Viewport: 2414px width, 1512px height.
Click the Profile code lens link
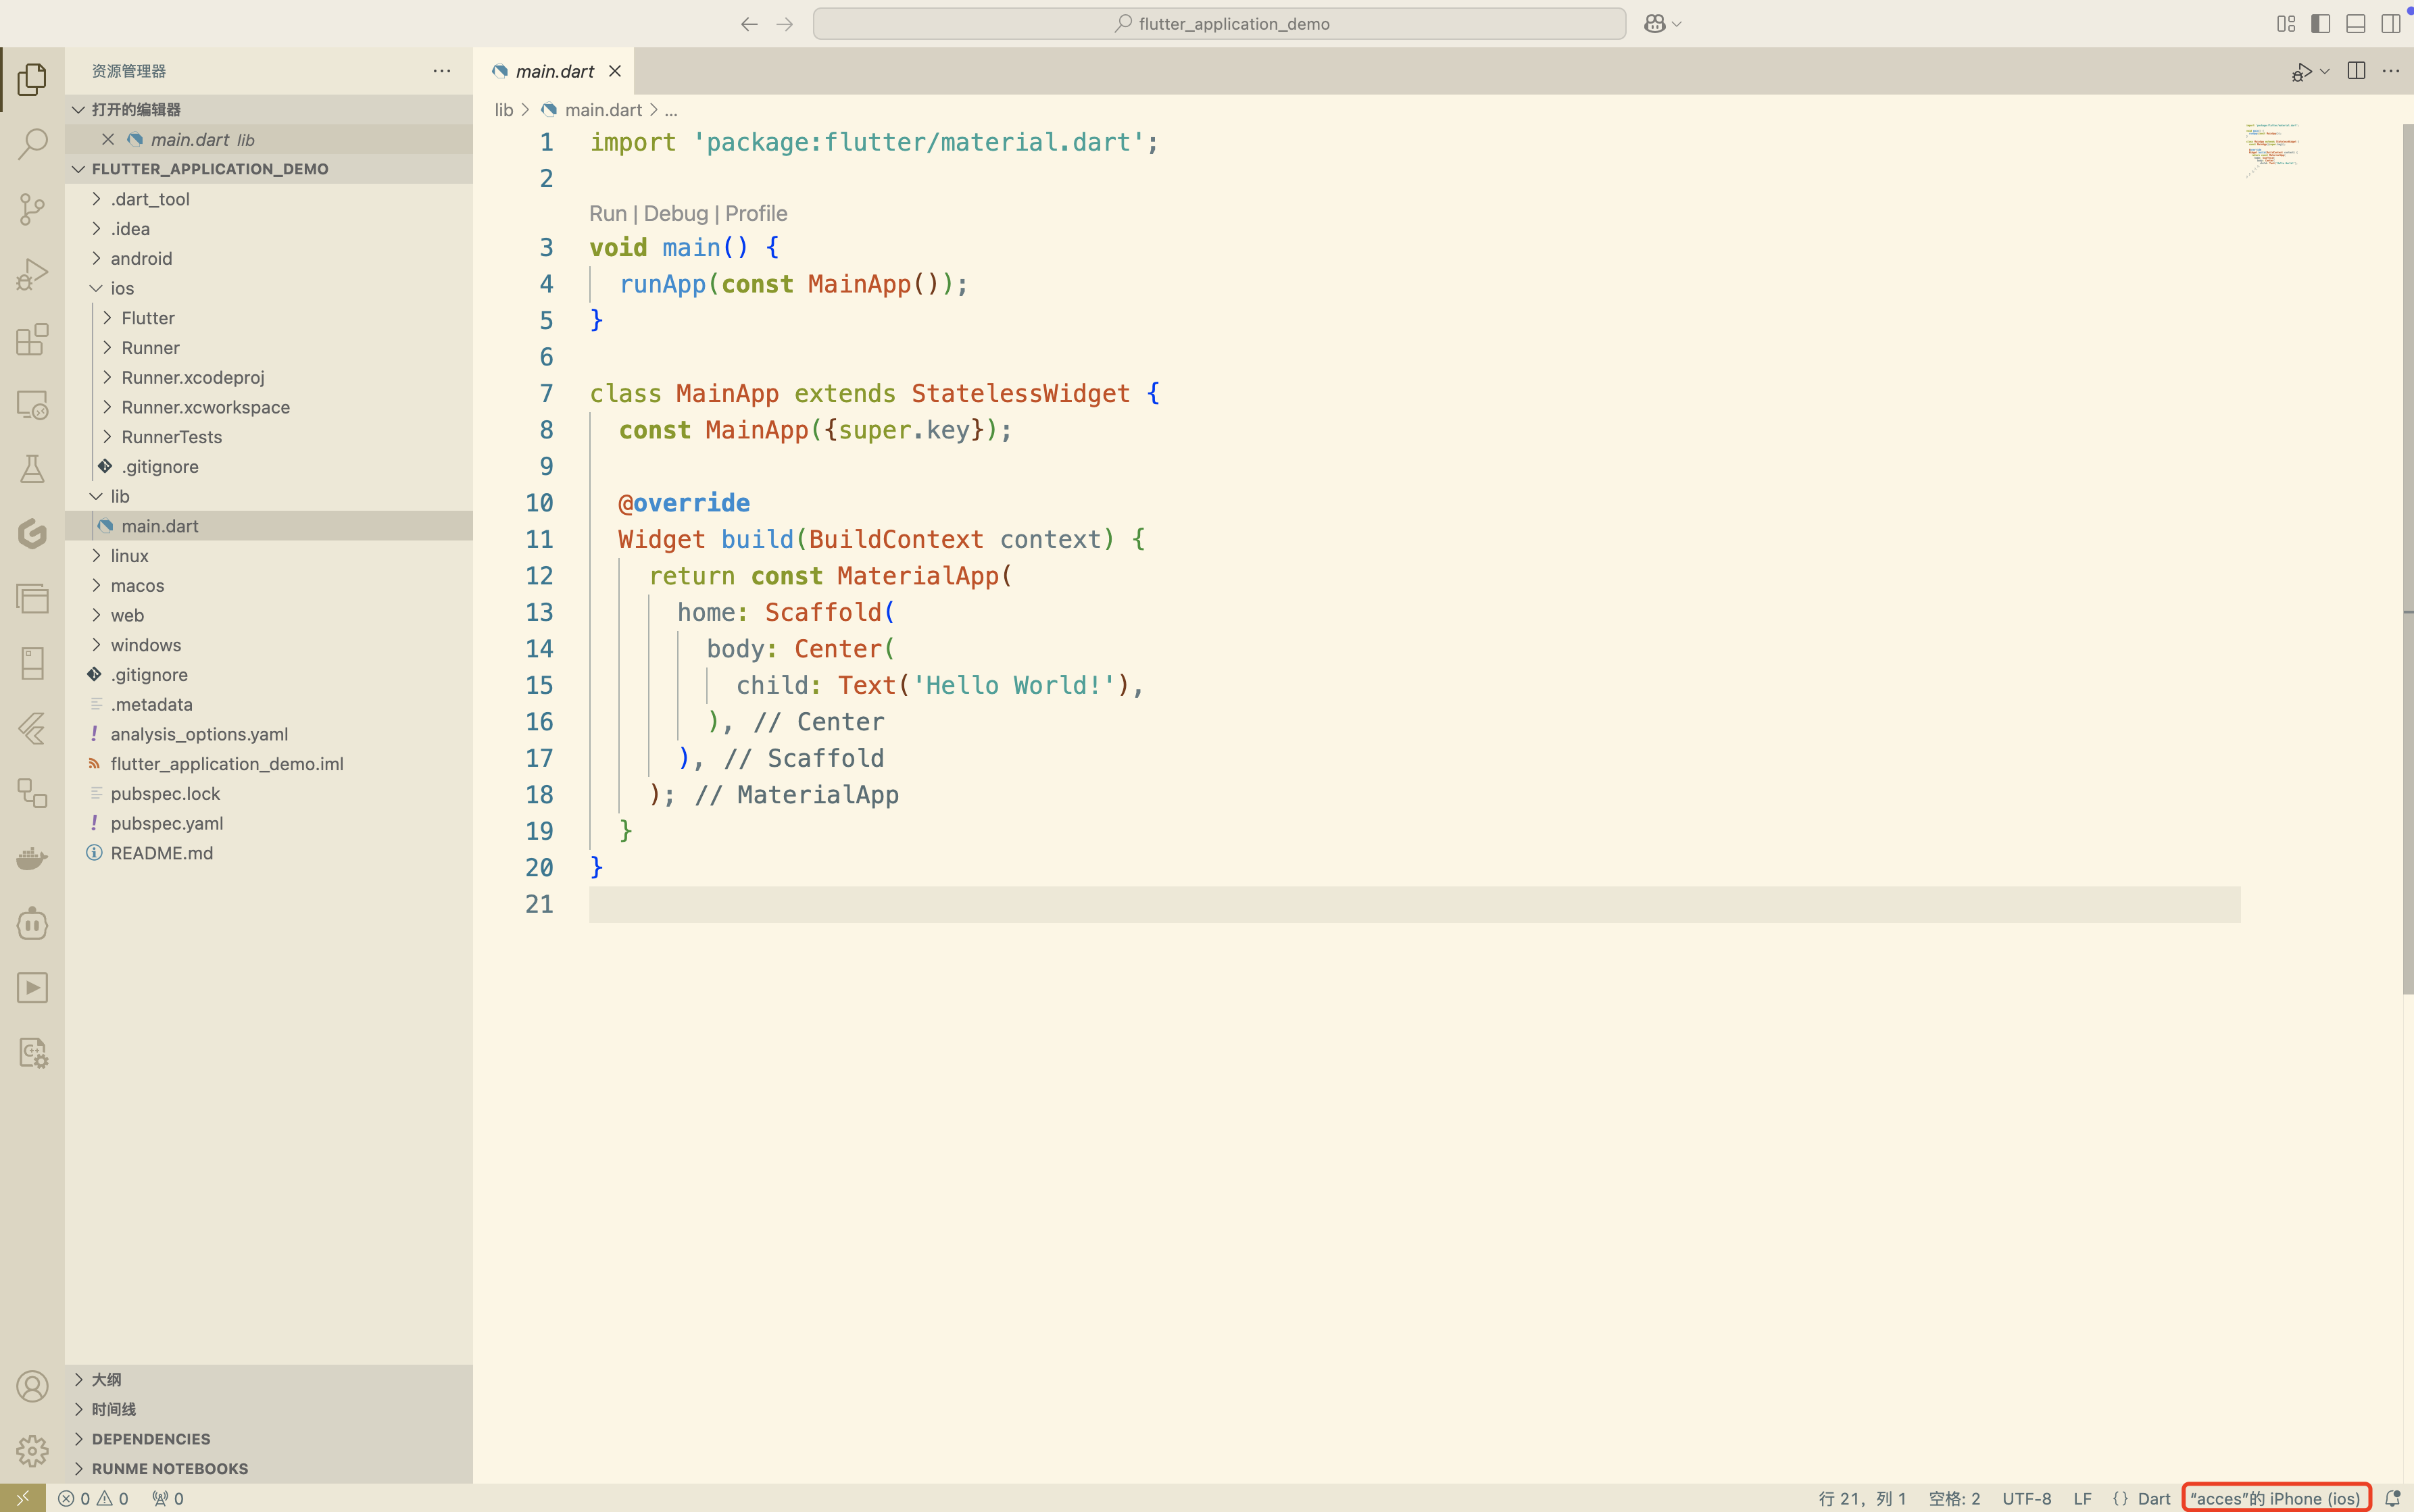tap(756, 213)
